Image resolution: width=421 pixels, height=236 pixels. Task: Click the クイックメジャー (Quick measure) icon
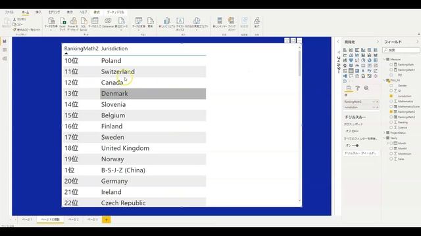point(231,21)
